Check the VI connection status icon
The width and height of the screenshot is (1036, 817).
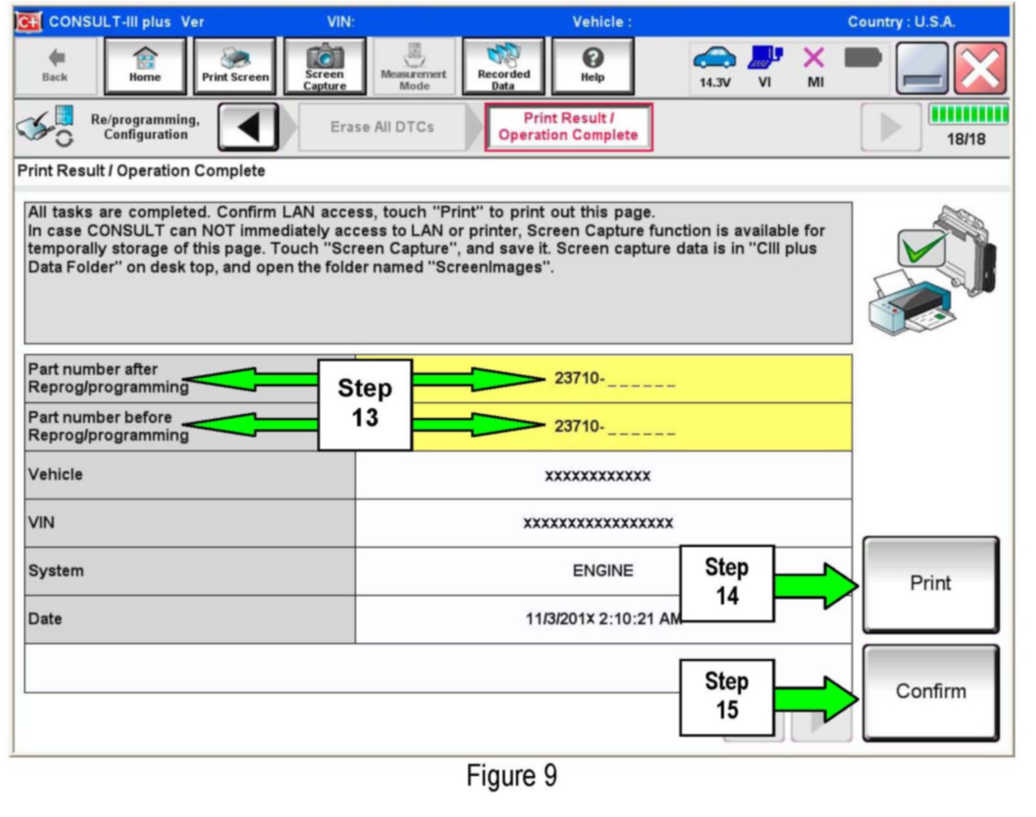pyautogui.click(x=764, y=66)
